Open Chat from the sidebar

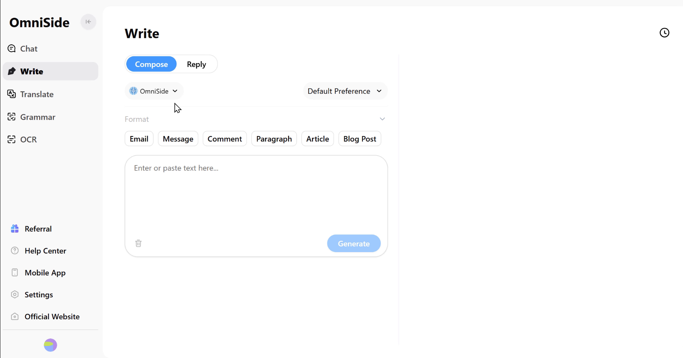pos(28,49)
